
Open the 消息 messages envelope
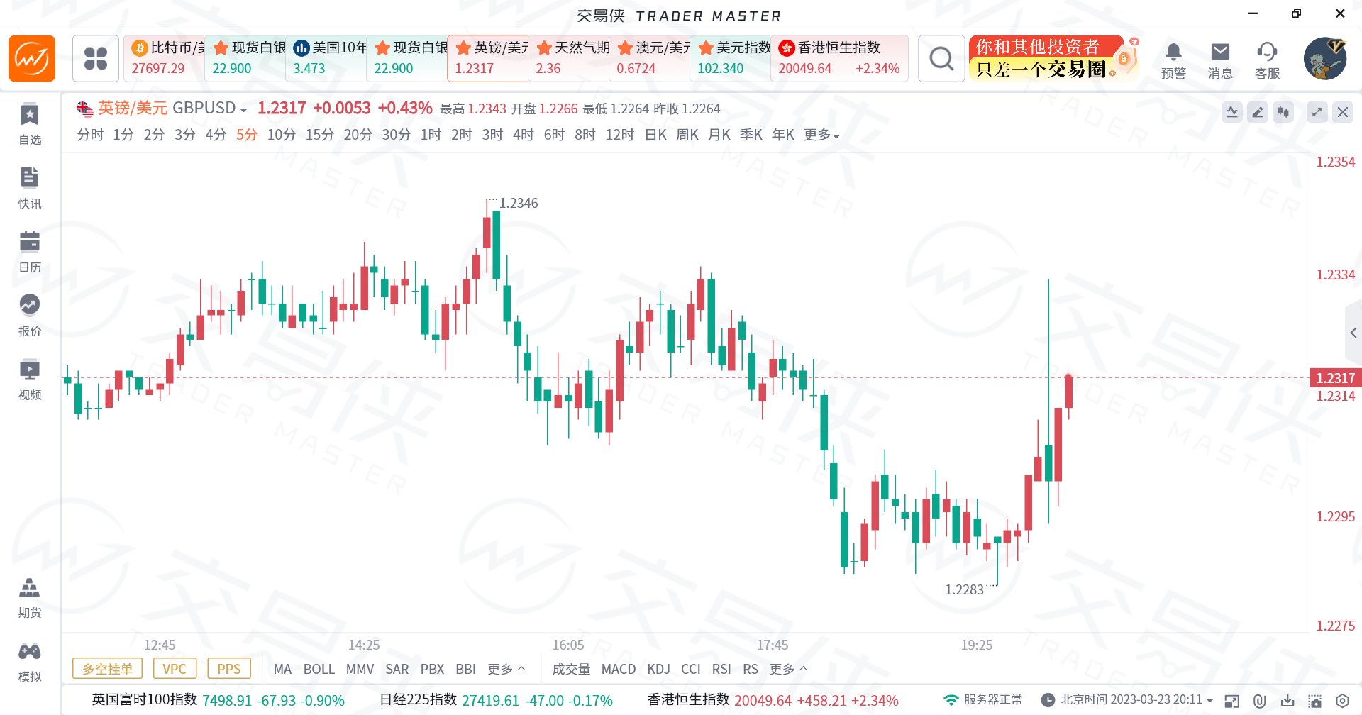[x=1220, y=60]
